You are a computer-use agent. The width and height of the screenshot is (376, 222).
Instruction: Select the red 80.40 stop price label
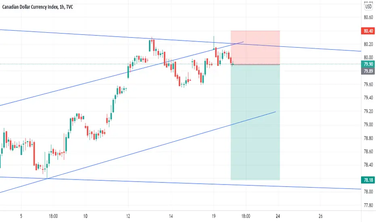(368, 31)
